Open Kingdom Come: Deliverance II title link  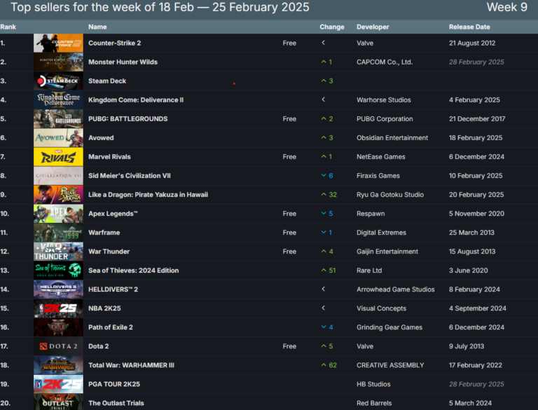(136, 100)
